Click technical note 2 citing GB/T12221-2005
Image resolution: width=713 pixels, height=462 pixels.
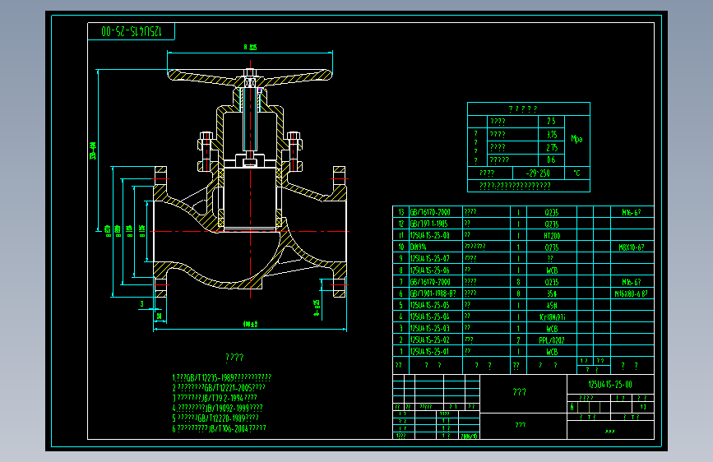pyautogui.click(x=218, y=387)
